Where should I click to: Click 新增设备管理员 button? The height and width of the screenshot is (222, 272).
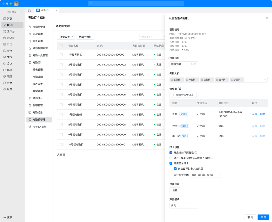(183, 95)
